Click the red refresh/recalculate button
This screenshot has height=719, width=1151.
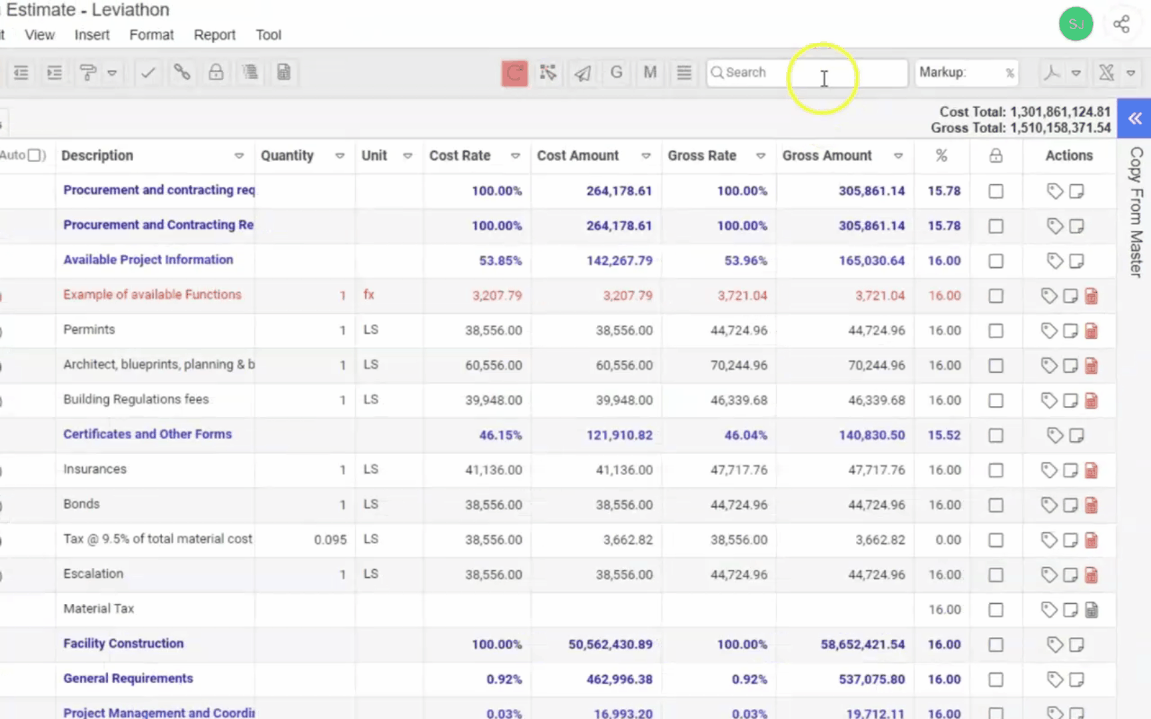514,73
